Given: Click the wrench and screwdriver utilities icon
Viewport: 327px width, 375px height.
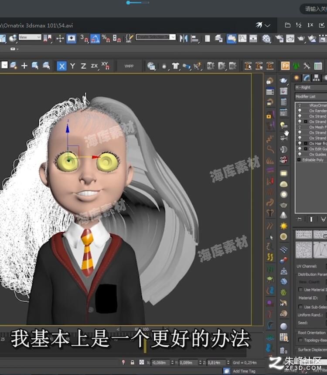Looking at the screenshot, I should coord(307,66).
